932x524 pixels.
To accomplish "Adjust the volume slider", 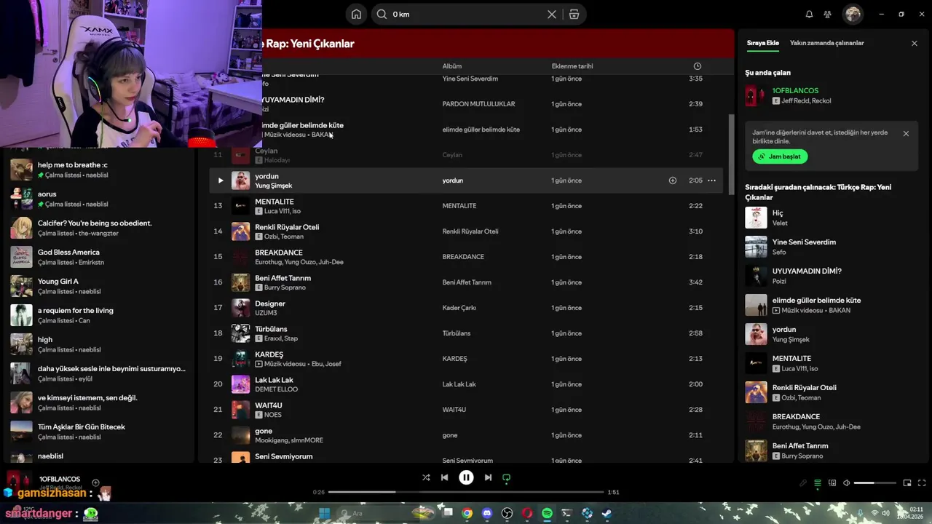I will (874, 483).
